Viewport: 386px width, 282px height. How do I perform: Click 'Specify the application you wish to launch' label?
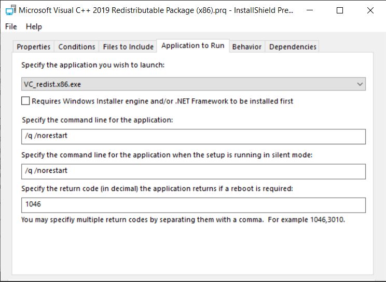[93, 65]
